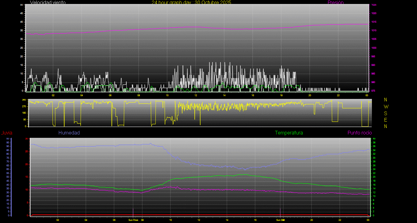Click the topmost N direction letter
Screen dimensions: 417x223
(386, 100)
